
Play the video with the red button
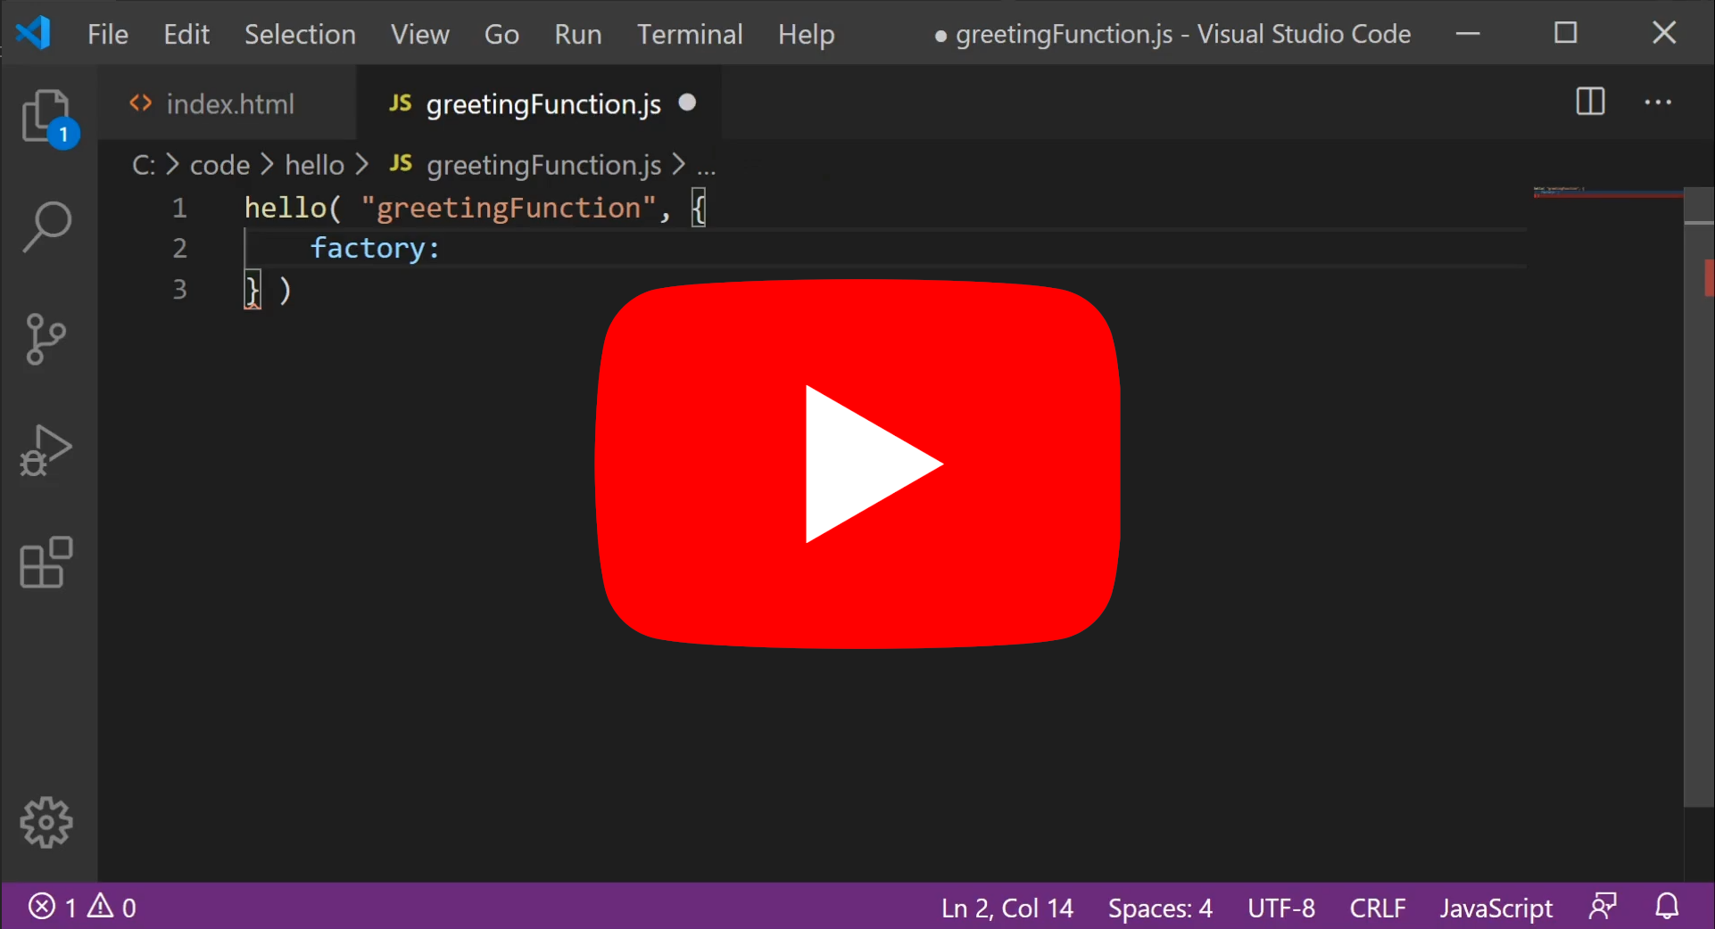click(857, 464)
